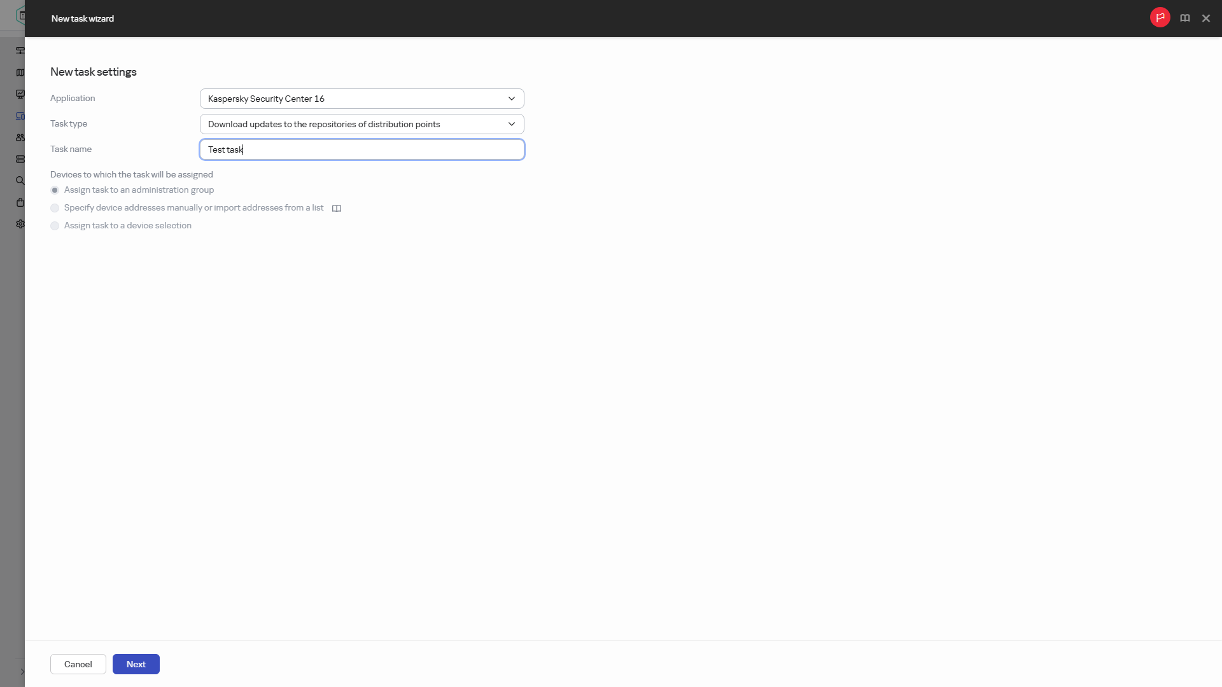Open the marketplace bag sidebar icon
The width and height of the screenshot is (1222, 687).
coord(20,202)
